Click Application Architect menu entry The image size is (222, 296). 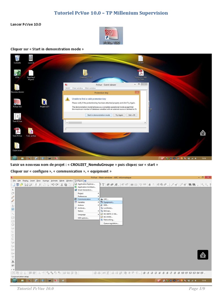[x=87, y=187]
